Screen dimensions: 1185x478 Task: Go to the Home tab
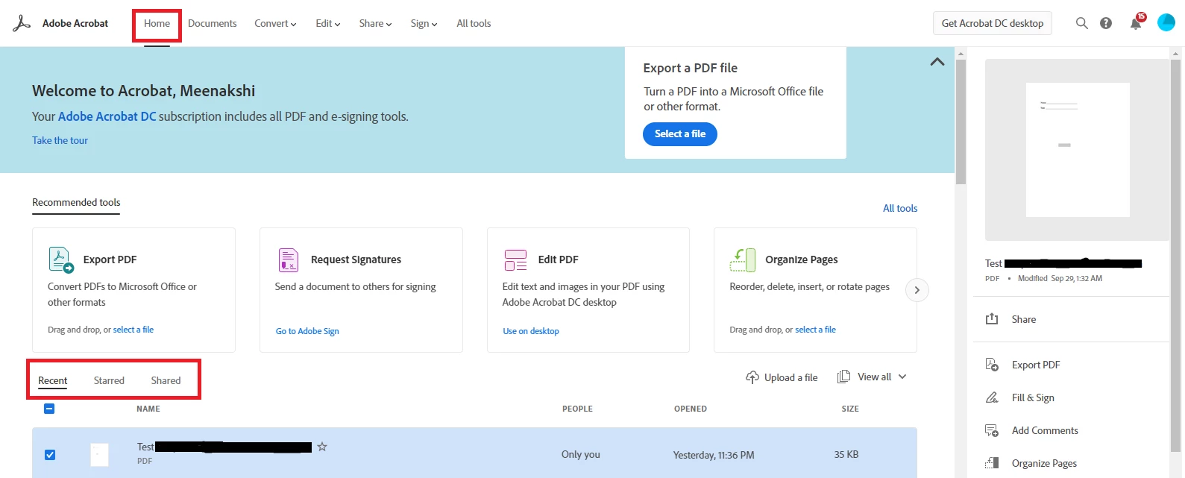tap(157, 23)
